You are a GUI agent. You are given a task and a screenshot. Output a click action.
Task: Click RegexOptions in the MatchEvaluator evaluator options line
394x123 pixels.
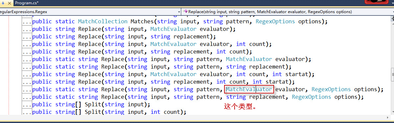[x=331, y=89]
